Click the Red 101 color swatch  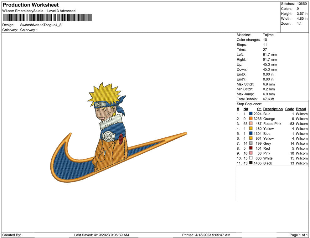point(251,148)
